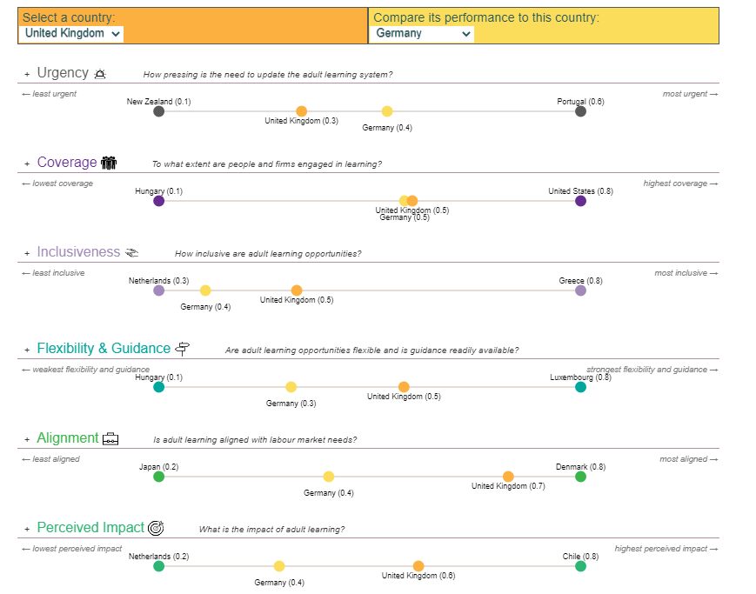This screenshot has width=756, height=594.
Task: Select the Chile dot on Perceived Impact
Action: [x=580, y=566]
